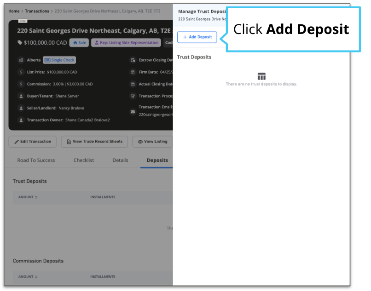
Task: Sort the Amount column under Commission Deposits
Action: tap(29, 276)
